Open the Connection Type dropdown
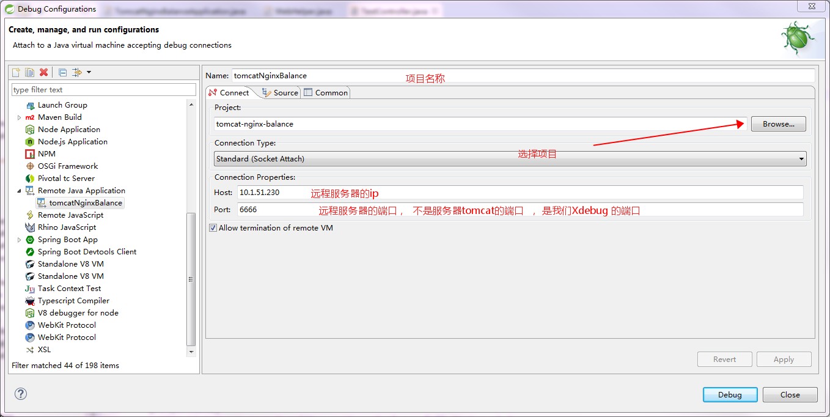This screenshot has width=830, height=417. click(802, 158)
